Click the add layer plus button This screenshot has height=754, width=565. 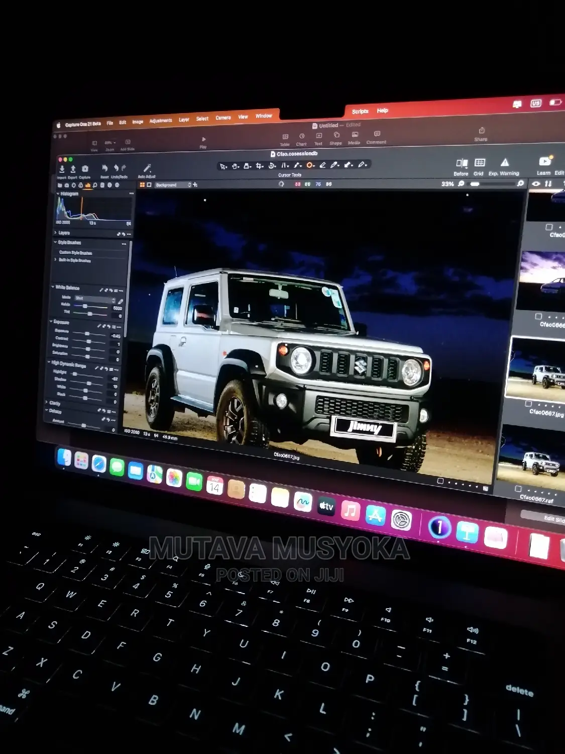195,185
